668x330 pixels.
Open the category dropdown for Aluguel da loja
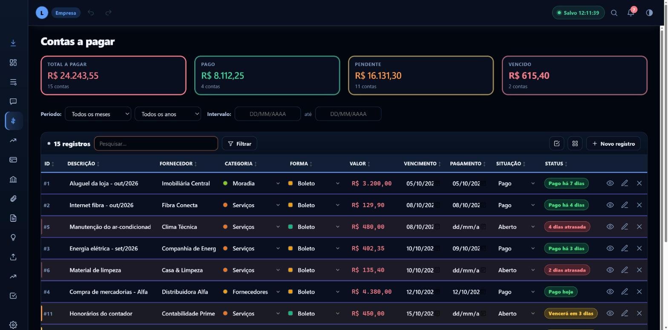[252, 183]
